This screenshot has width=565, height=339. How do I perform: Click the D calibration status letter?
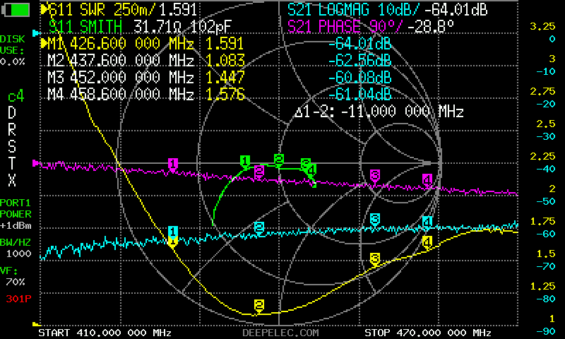[x=12, y=113]
